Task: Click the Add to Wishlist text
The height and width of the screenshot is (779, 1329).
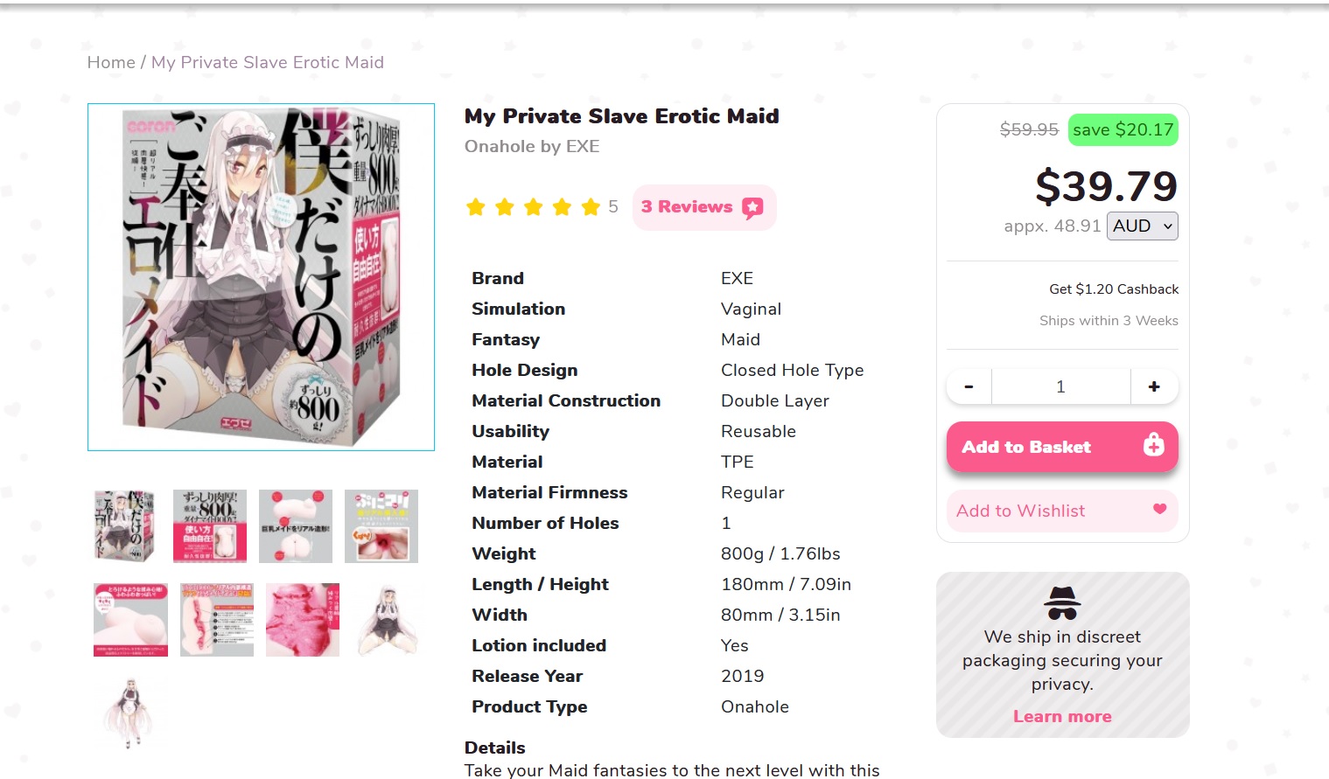Action: [x=1020, y=511]
